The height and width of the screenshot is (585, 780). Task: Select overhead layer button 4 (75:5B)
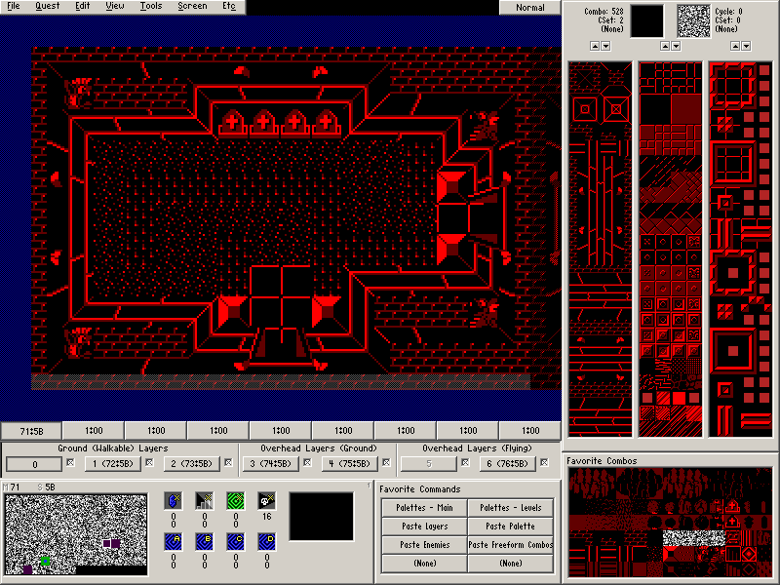[x=350, y=464]
